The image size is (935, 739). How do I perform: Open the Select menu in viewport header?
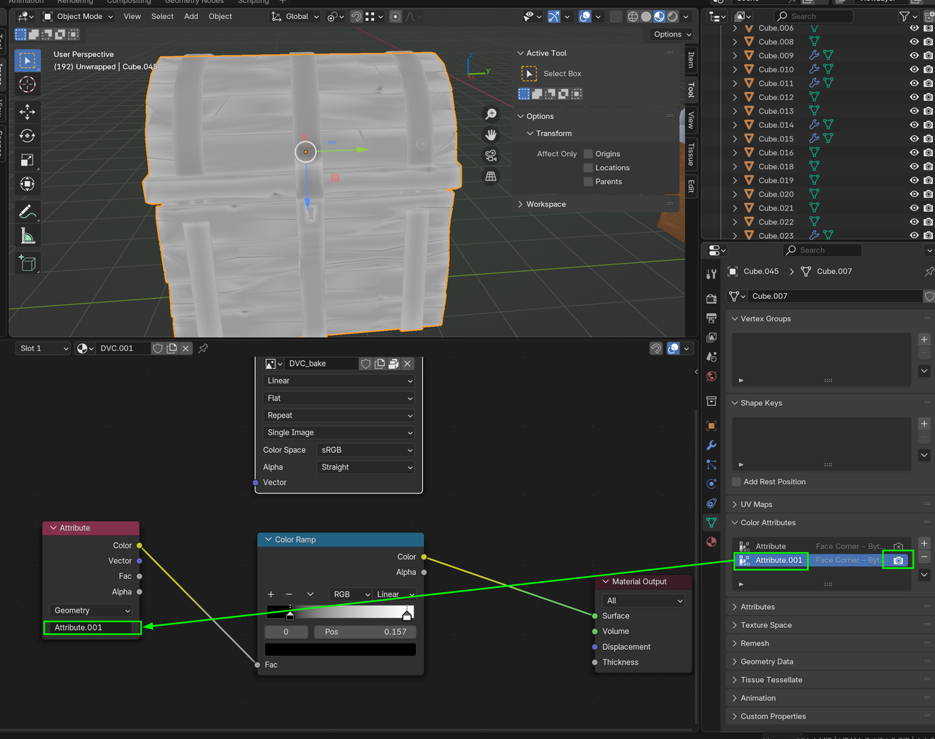(162, 16)
